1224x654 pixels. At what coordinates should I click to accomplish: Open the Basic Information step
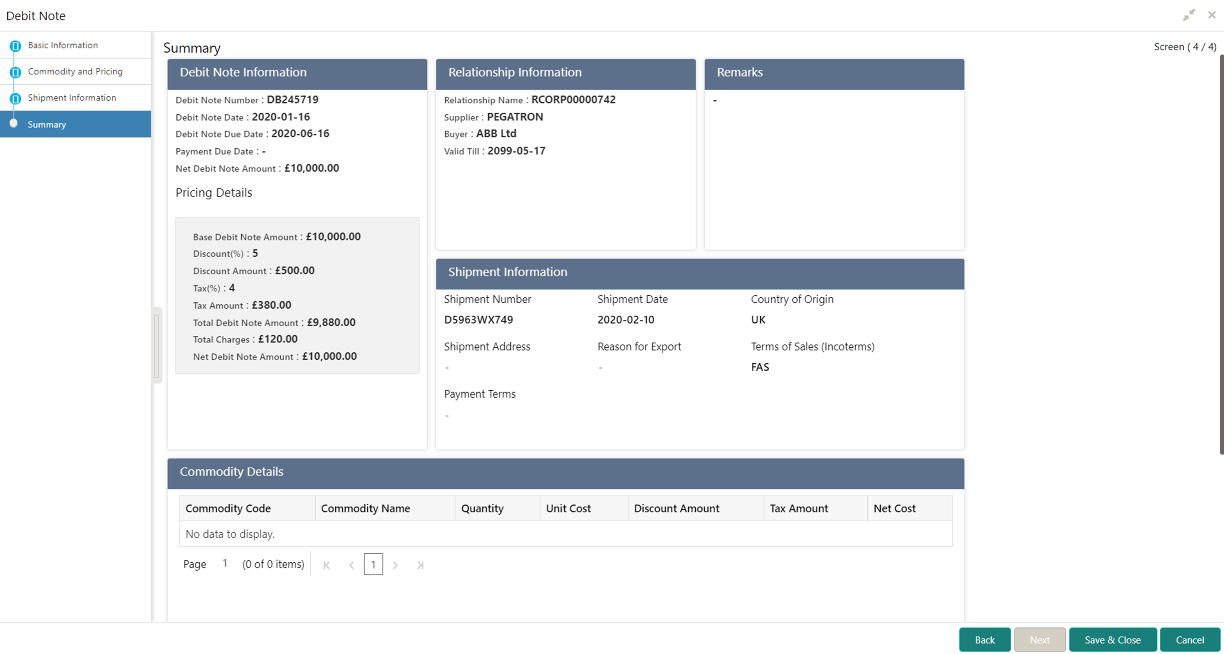point(63,45)
